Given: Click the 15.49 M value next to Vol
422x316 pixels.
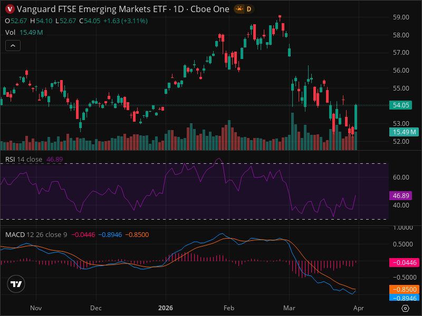Looking at the screenshot, I should (31, 33).
